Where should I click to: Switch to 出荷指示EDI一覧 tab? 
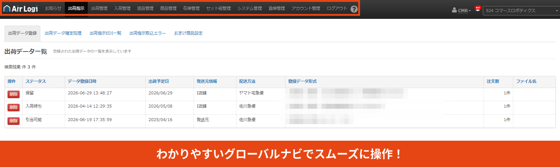click(x=105, y=33)
